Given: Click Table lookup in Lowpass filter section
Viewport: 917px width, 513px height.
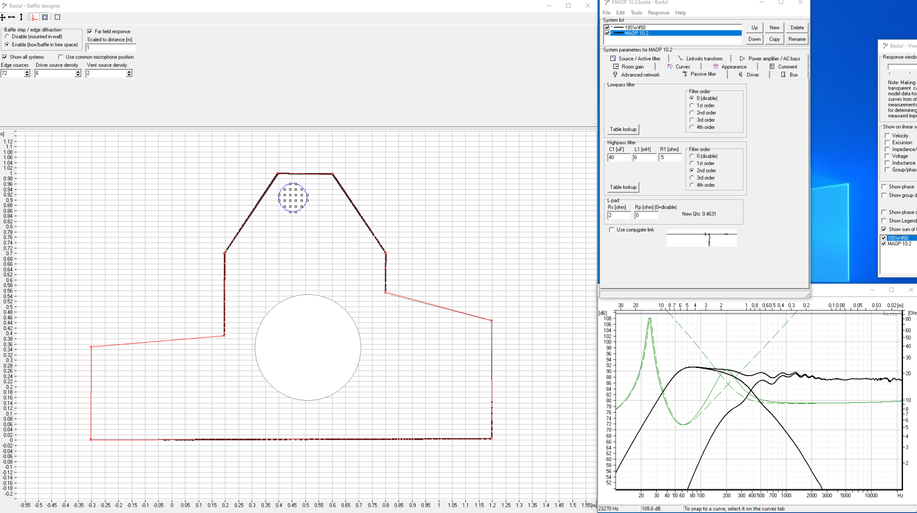Looking at the screenshot, I should click(x=623, y=129).
